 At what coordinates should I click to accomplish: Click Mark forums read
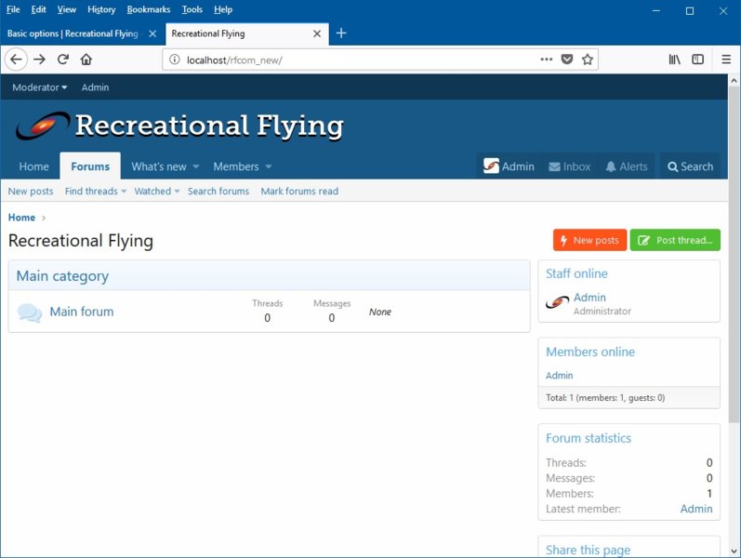(299, 191)
